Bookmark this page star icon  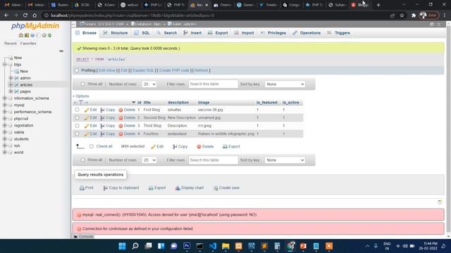(x=402, y=15)
